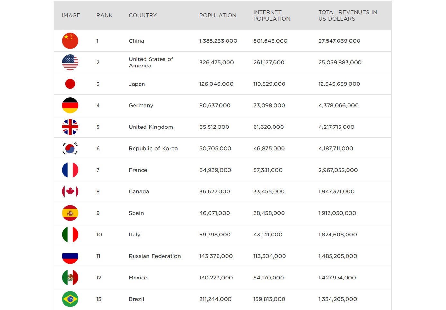
Task: Click the China flag icon
Action: coord(70,41)
